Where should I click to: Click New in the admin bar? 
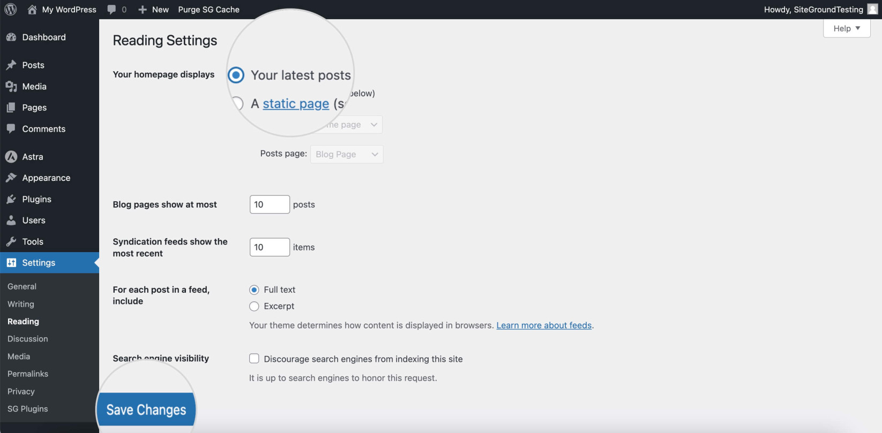point(160,10)
